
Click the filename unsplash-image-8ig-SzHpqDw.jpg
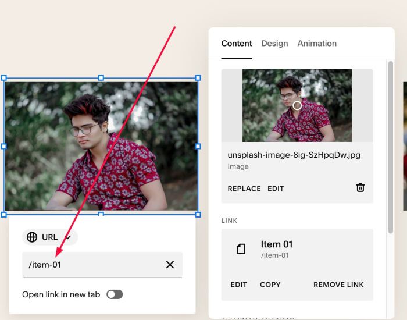pos(294,155)
